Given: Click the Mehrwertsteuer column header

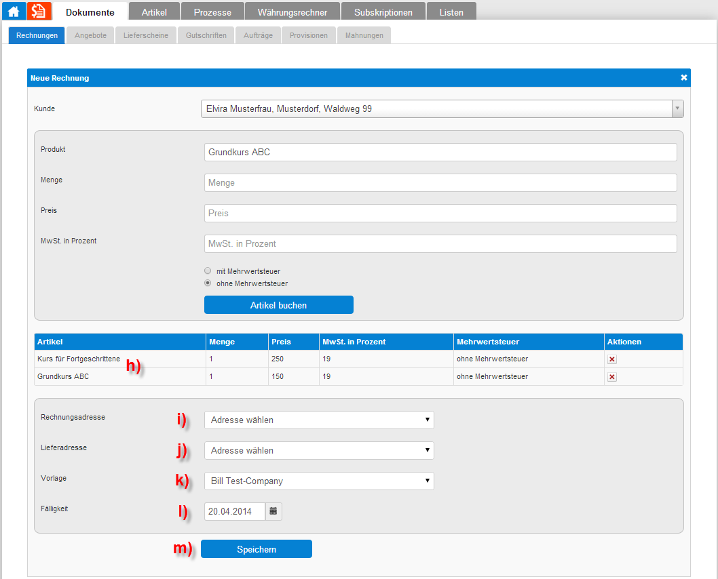Looking at the screenshot, I should [529, 342].
